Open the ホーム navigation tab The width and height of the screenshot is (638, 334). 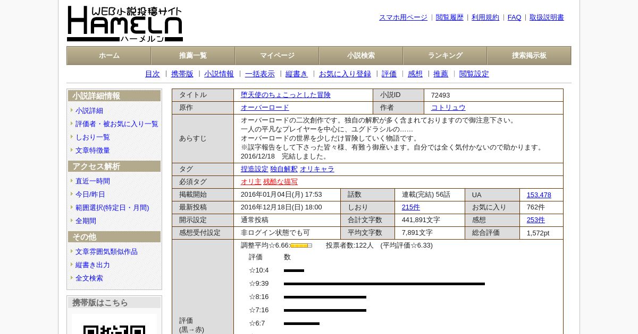[x=109, y=56]
